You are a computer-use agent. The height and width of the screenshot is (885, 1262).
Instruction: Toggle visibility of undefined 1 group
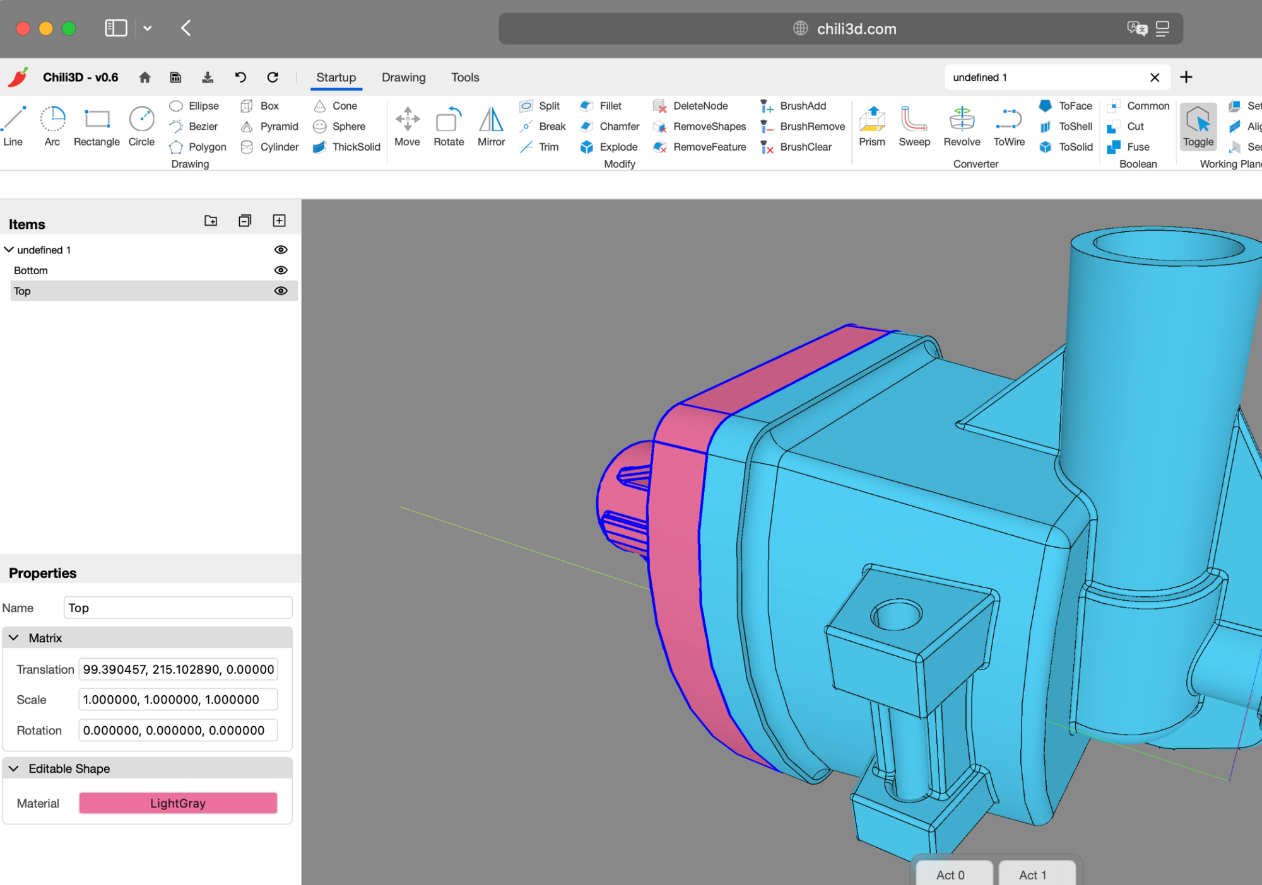(x=281, y=250)
